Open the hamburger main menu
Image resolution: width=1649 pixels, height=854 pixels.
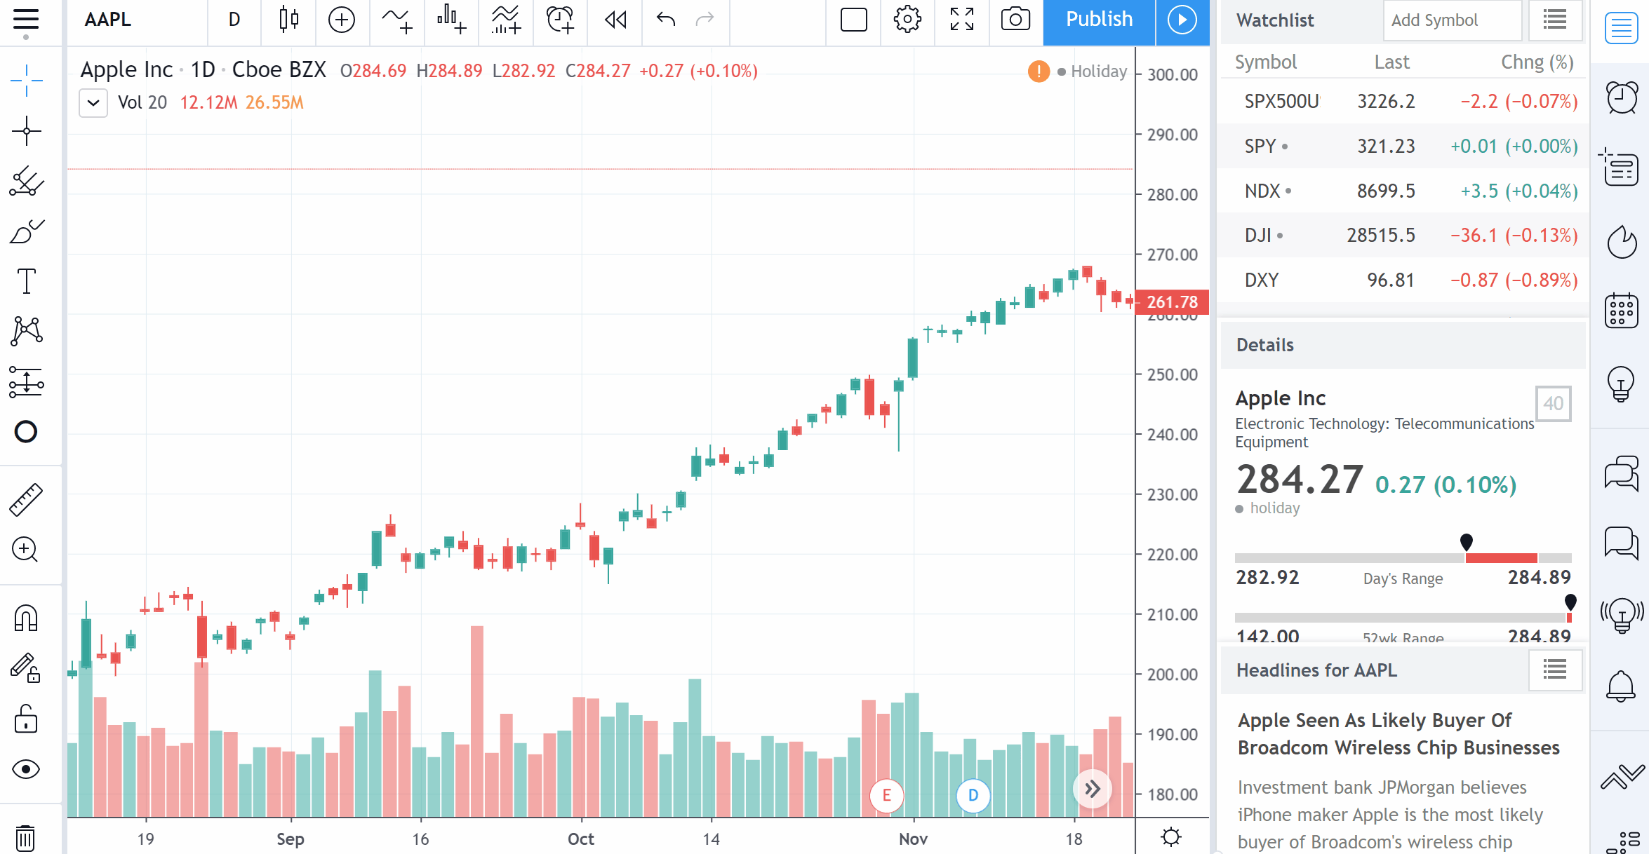27,20
